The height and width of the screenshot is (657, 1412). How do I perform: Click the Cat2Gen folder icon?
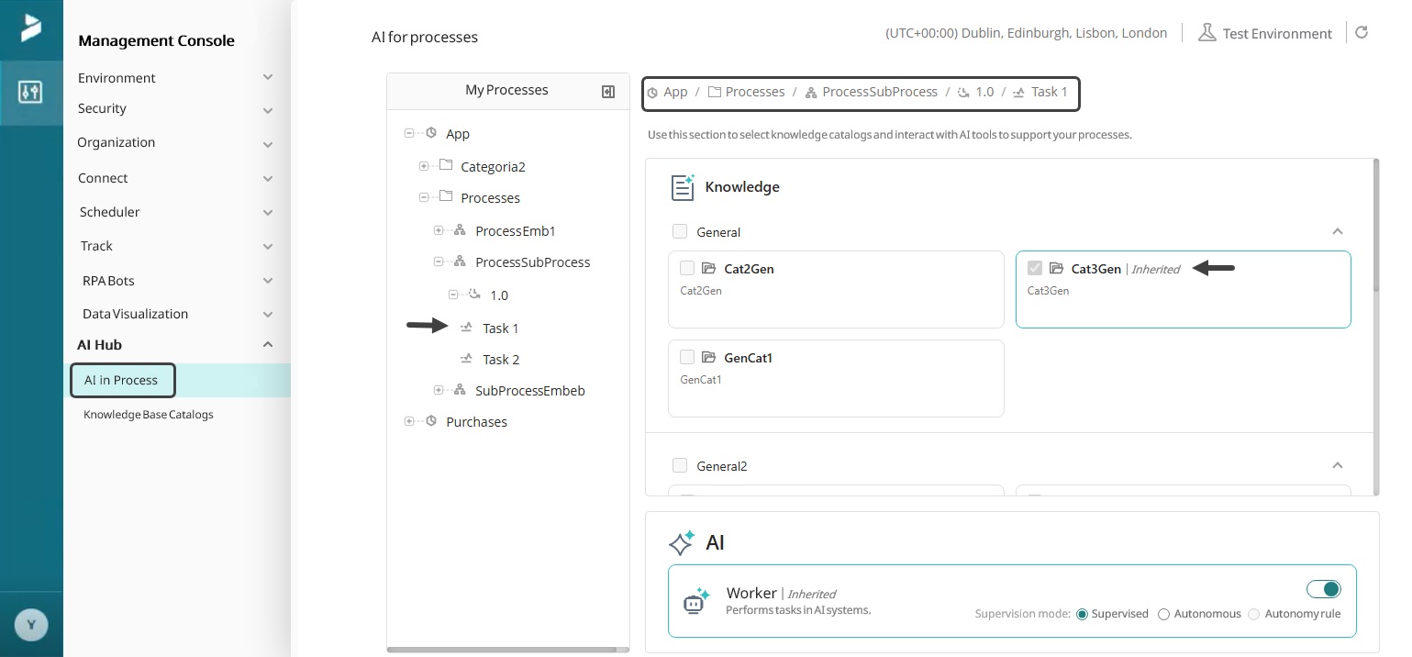click(x=708, y=269)
